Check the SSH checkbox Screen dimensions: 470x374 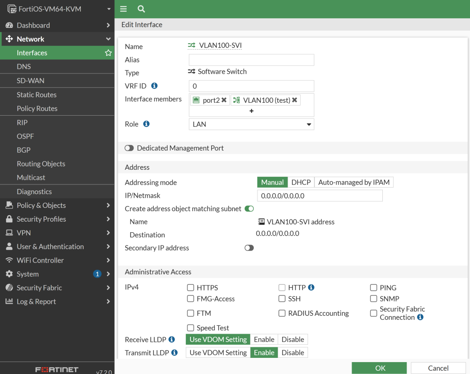pos(282,298)
